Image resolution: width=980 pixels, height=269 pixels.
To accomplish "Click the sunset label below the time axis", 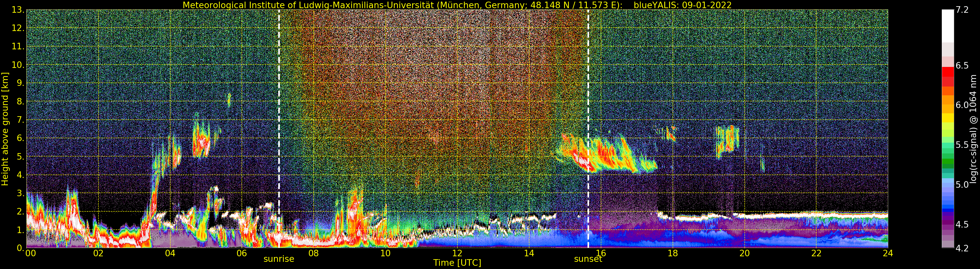I will point(588,259).
